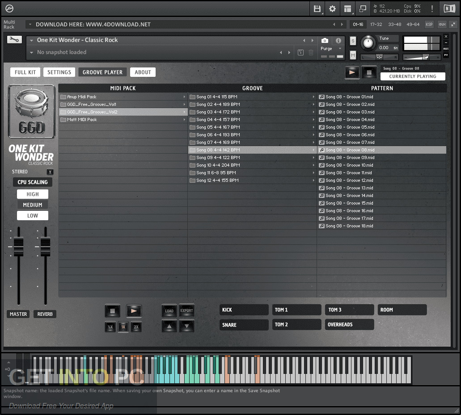This screenshot has height=415, width=461.
Task: Click the KICK channel button
Action: (x=244, y=310)
